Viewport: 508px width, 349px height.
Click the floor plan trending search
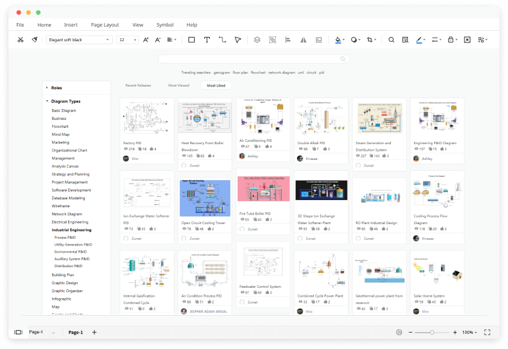(x=241, y=73)
